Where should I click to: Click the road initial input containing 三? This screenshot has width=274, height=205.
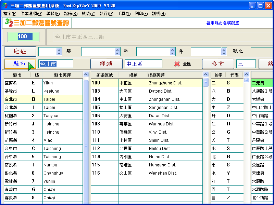coord(246,64)
